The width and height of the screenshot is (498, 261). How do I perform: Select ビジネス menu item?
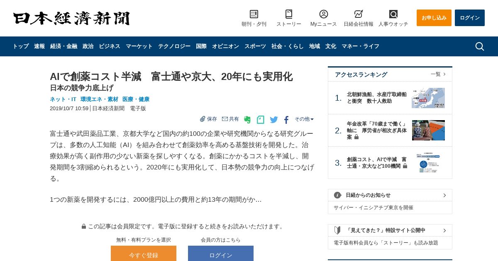coord(110,46)
